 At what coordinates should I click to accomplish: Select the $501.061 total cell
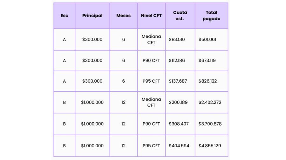click(211, 40)
